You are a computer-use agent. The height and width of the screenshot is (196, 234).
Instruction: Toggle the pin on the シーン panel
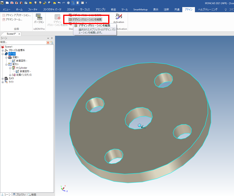click(x=52, y=38)
